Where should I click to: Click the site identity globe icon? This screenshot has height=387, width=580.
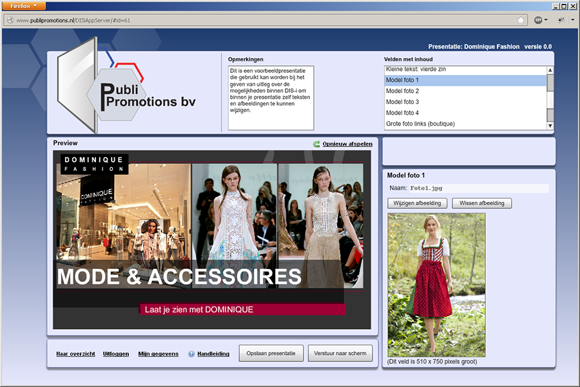(x=10, y=21)
